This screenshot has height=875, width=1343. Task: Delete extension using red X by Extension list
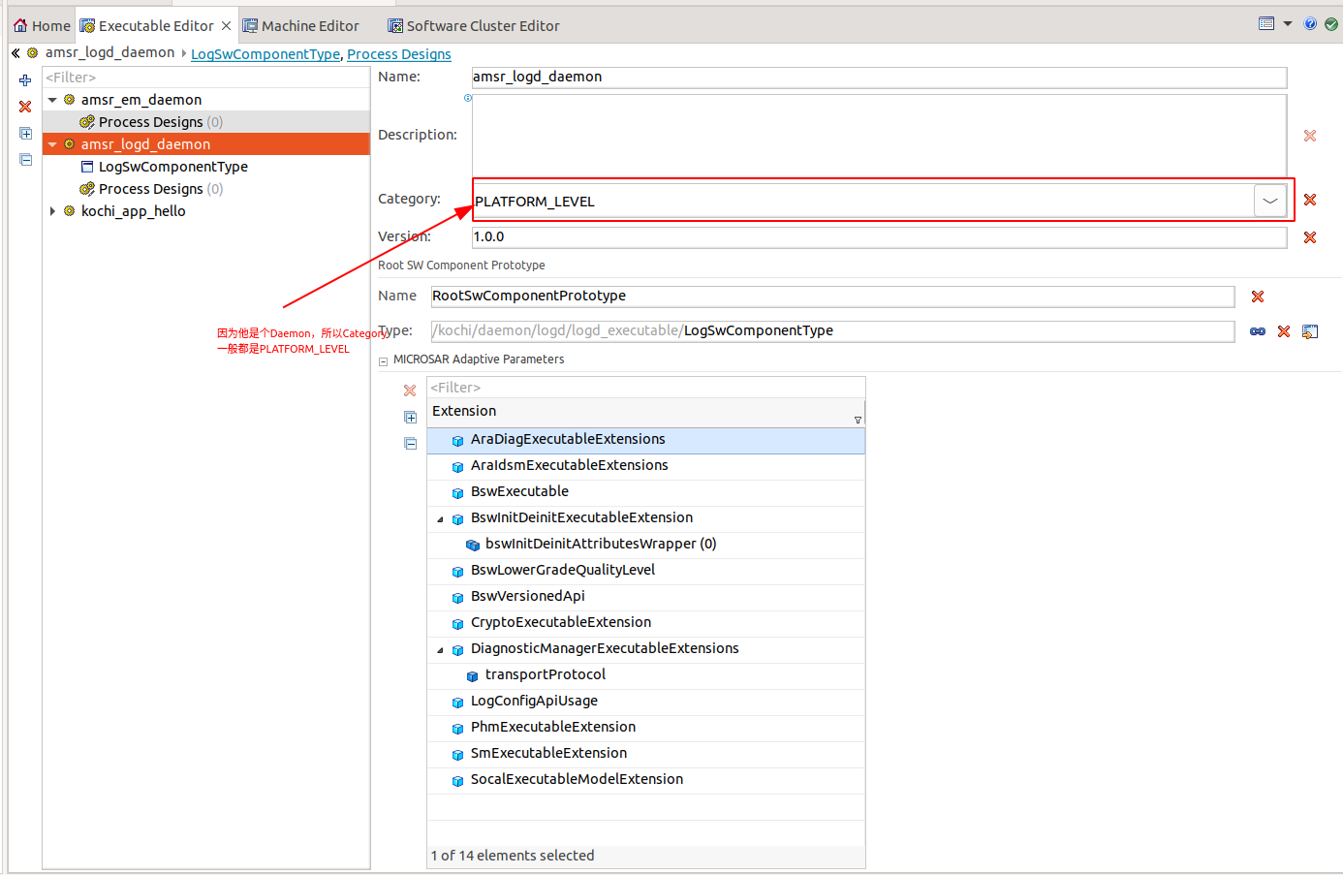coord(410,391)
